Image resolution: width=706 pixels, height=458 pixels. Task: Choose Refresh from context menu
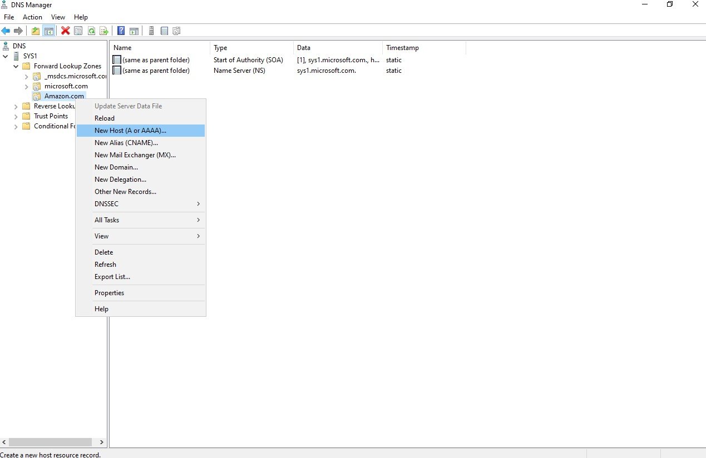pos(141,265)
